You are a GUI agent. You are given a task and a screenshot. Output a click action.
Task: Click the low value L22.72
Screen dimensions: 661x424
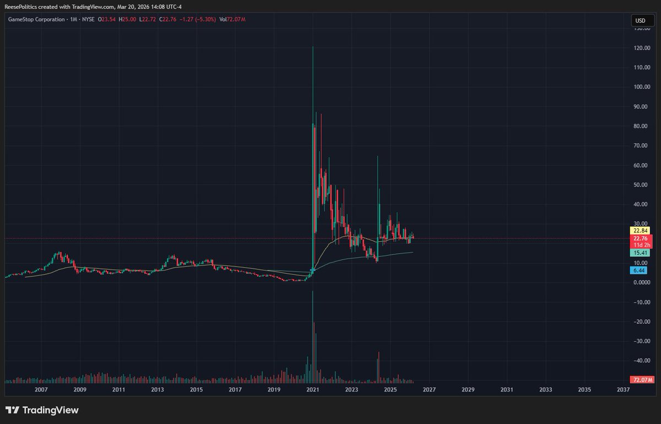coord(147,20)
